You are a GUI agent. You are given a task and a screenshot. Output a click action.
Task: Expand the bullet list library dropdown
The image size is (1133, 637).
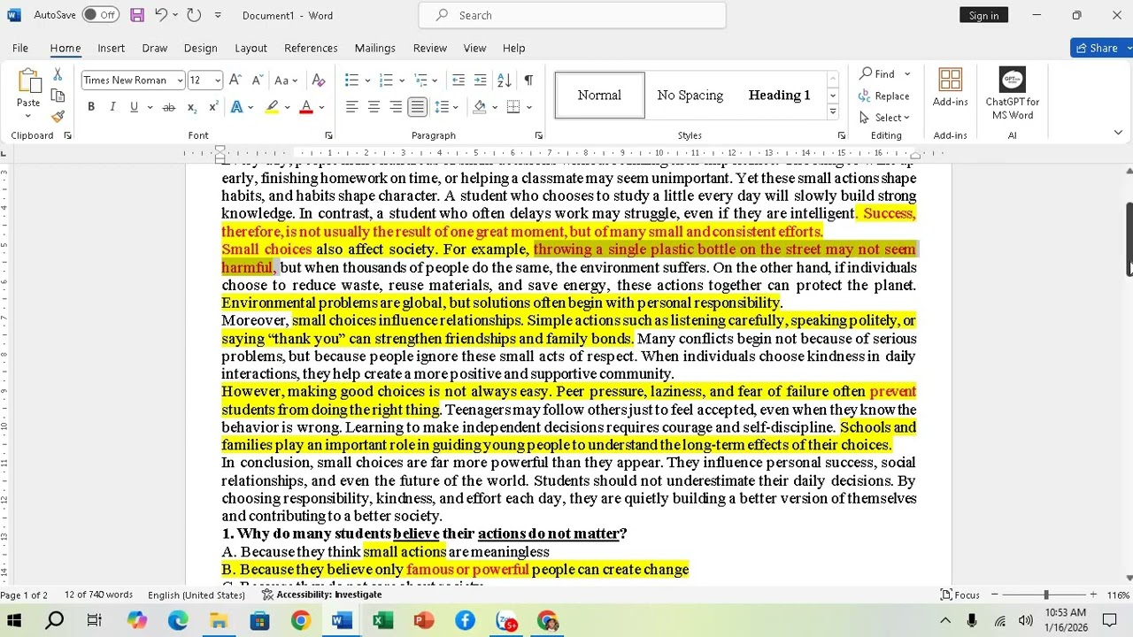click(x=366, y=81)
